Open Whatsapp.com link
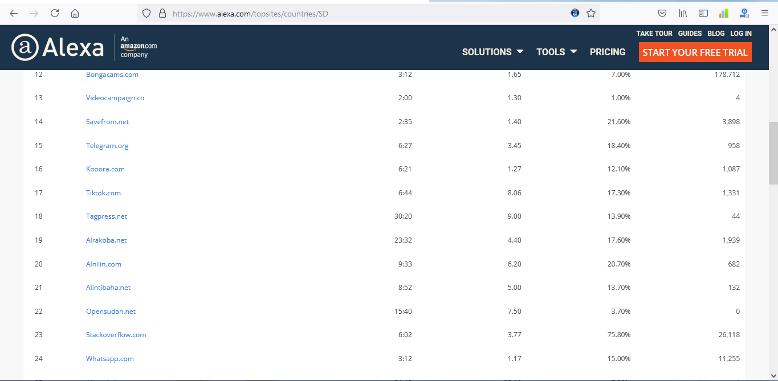The image size is (778, 381). click(110, 359)
